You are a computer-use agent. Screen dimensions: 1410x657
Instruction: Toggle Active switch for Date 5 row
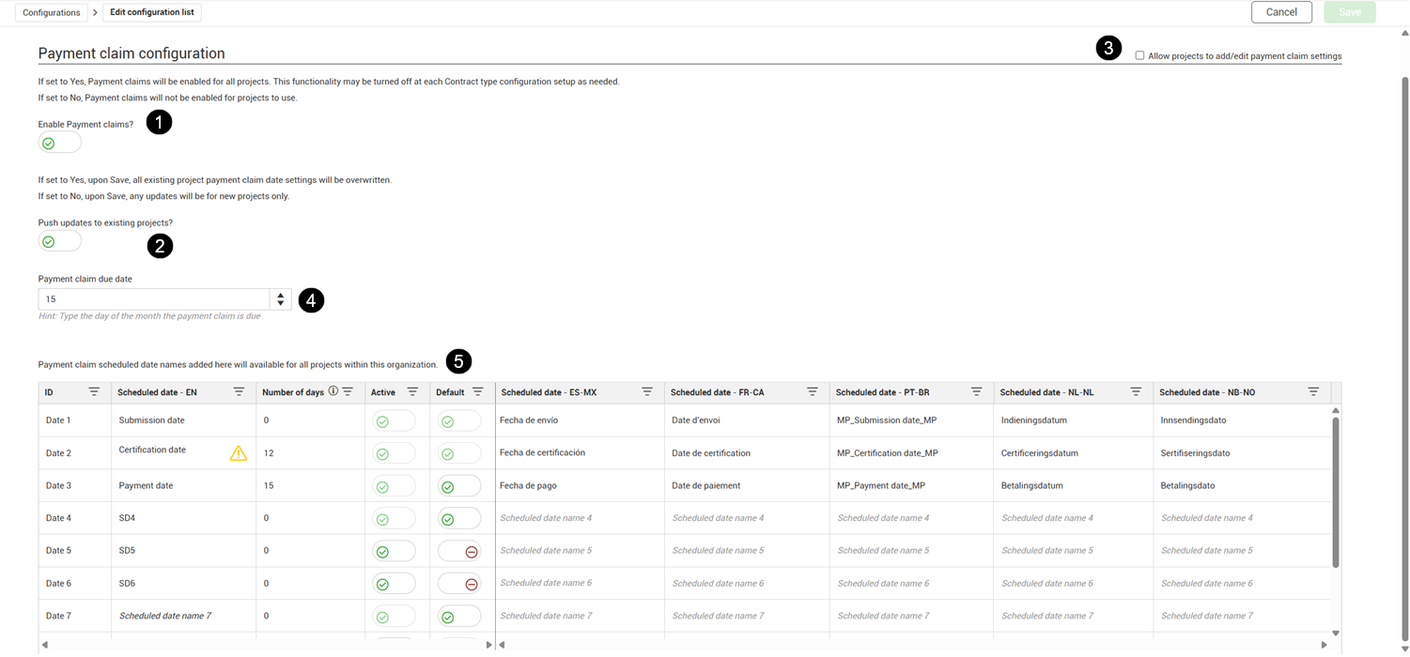pyautogui.click(x=394, y=551)
